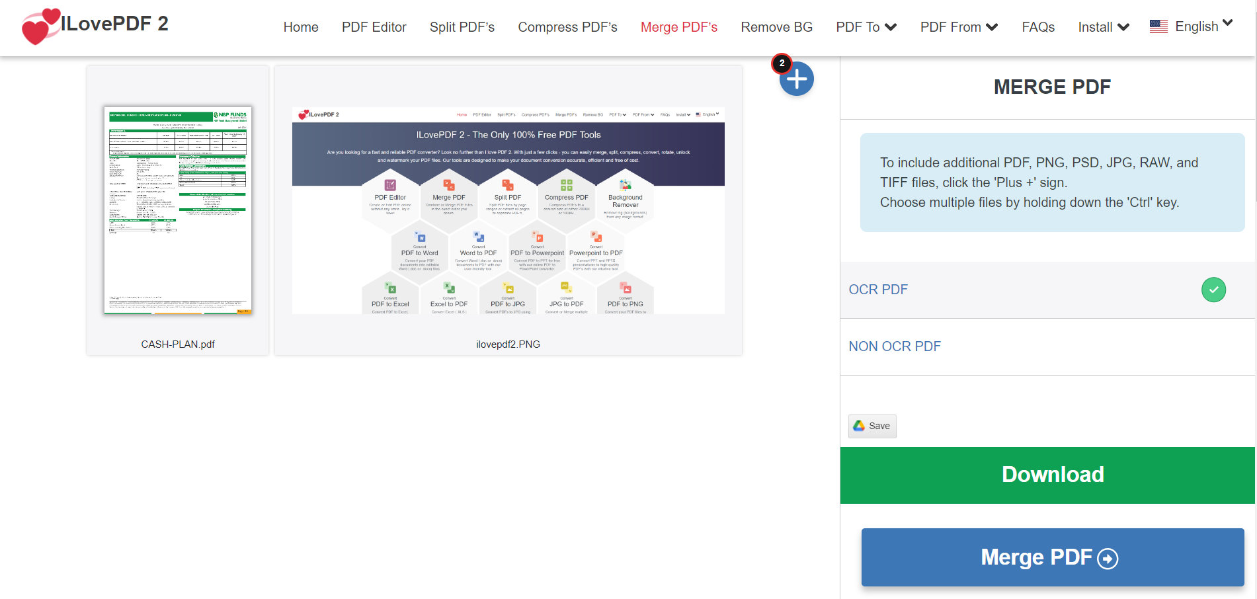Click the US flag language icon
1257x599 pixels.
(1158, 26)
